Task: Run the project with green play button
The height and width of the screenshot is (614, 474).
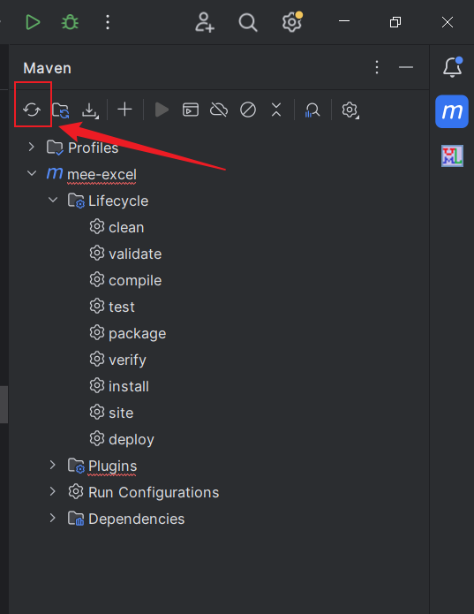Action: tap(33, 22)
